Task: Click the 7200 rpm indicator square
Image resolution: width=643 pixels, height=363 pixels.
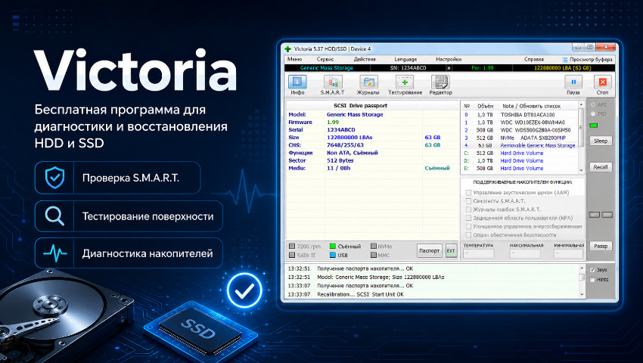Action: tap(292, 246)
